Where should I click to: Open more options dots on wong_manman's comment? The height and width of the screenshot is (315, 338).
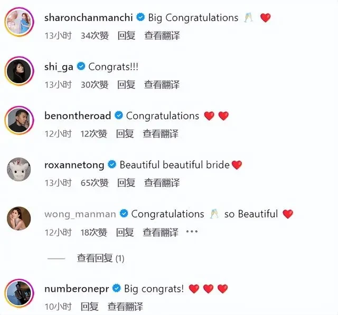[192, 232]
